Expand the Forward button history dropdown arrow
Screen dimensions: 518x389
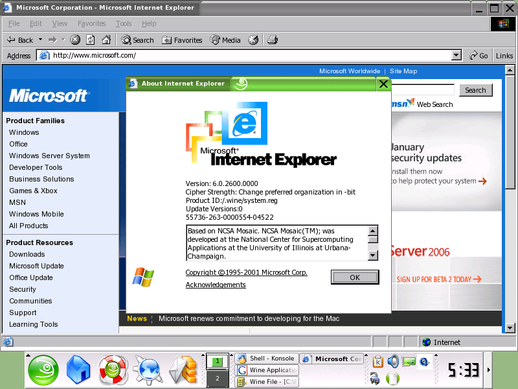[x=63, y=40]
